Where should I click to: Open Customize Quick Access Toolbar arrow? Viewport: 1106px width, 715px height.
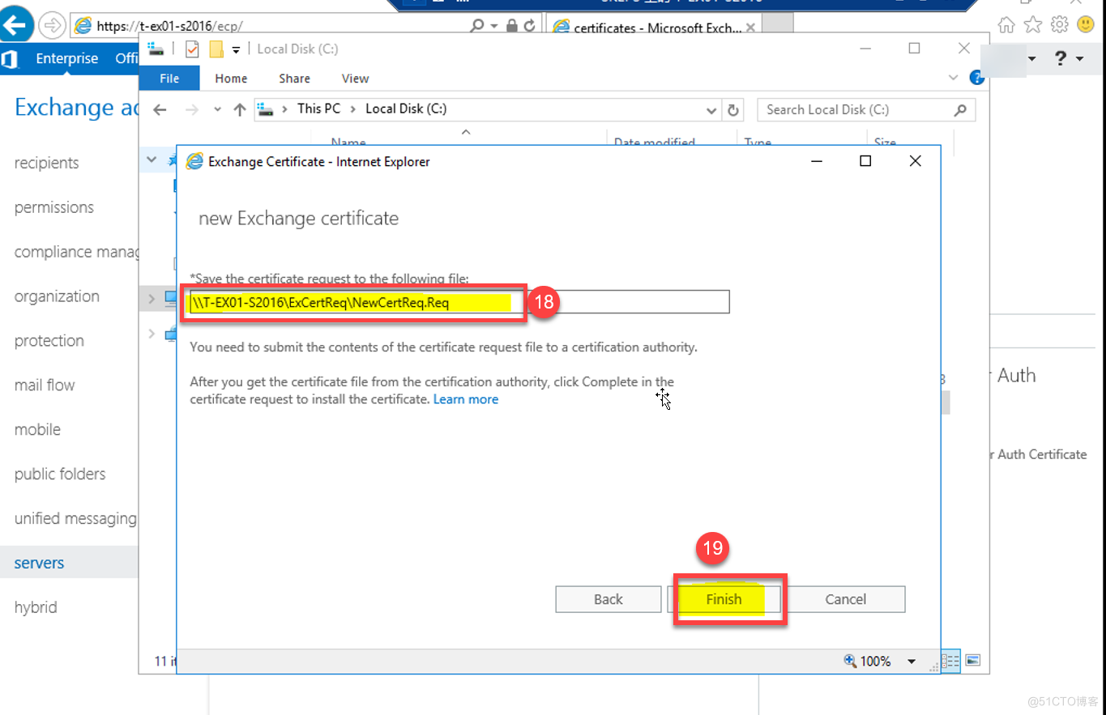point(236,50)
